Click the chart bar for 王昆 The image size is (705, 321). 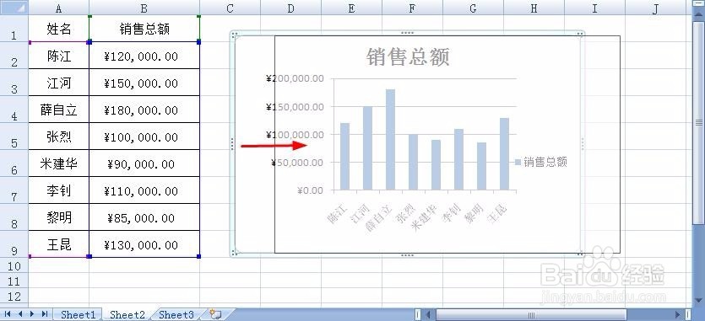[504, 153]
